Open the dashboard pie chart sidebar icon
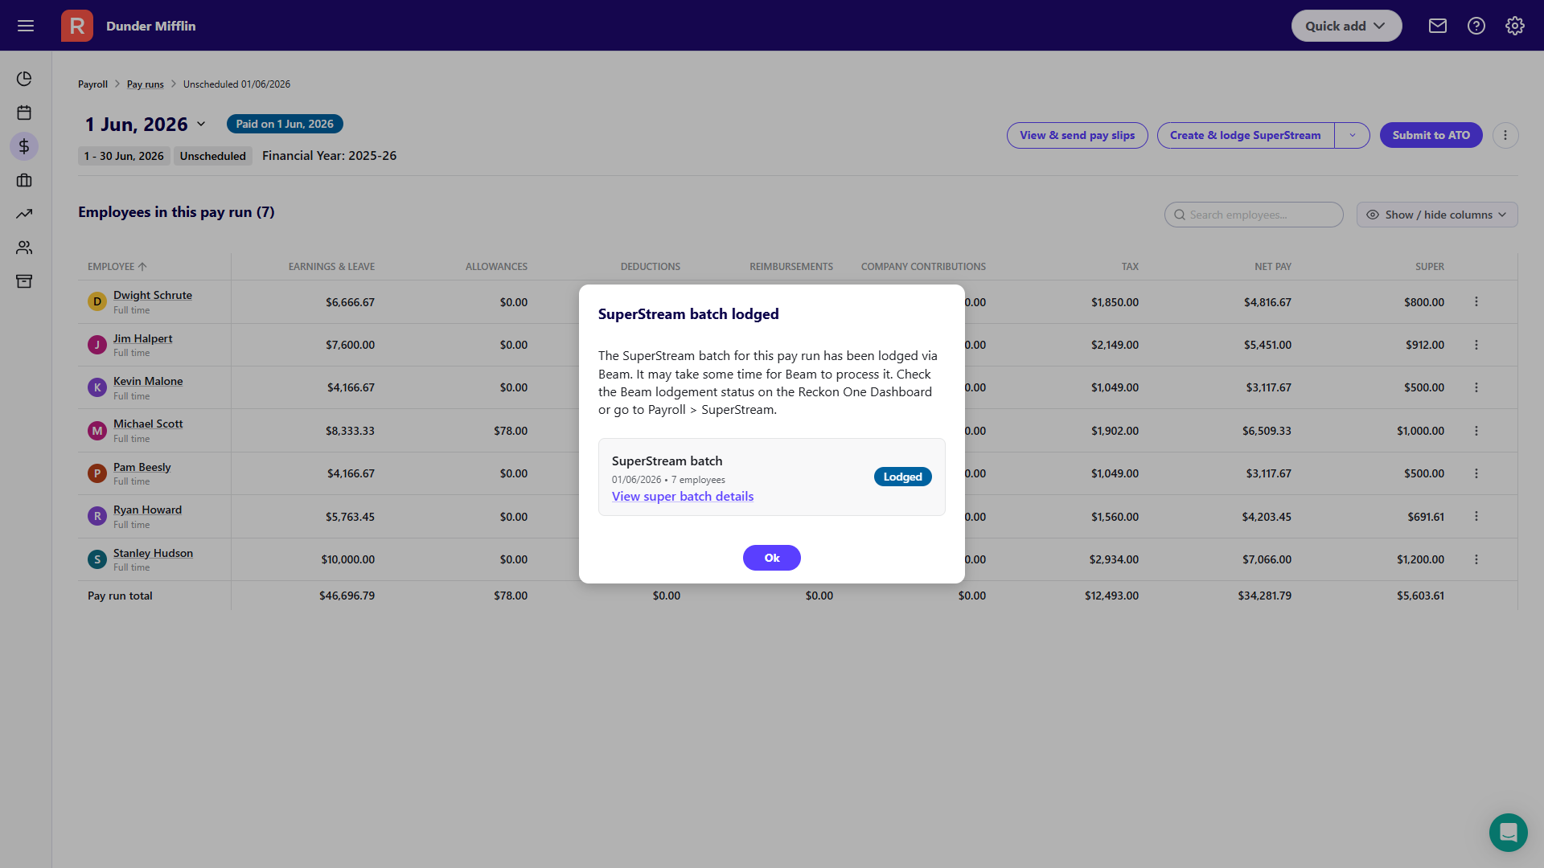1544x868 pixels. click(x=24, y=79)
